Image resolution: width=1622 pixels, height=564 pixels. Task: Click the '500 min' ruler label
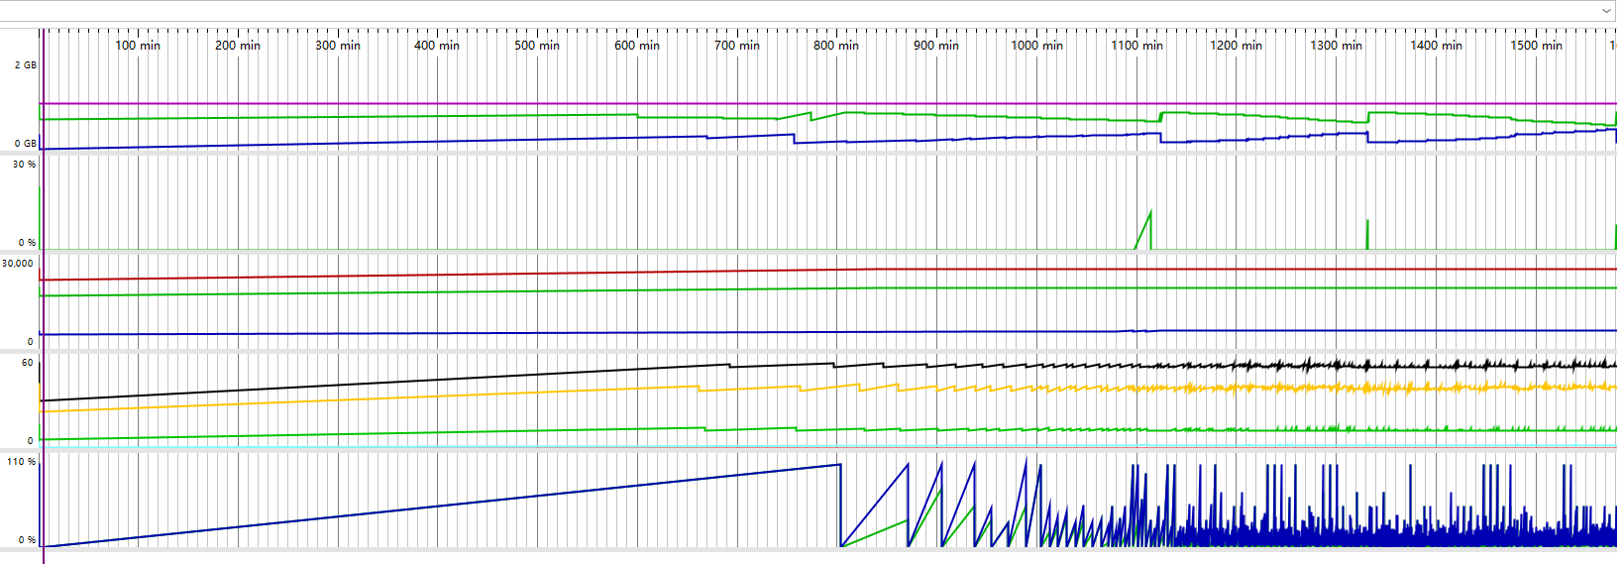[537, 46]
